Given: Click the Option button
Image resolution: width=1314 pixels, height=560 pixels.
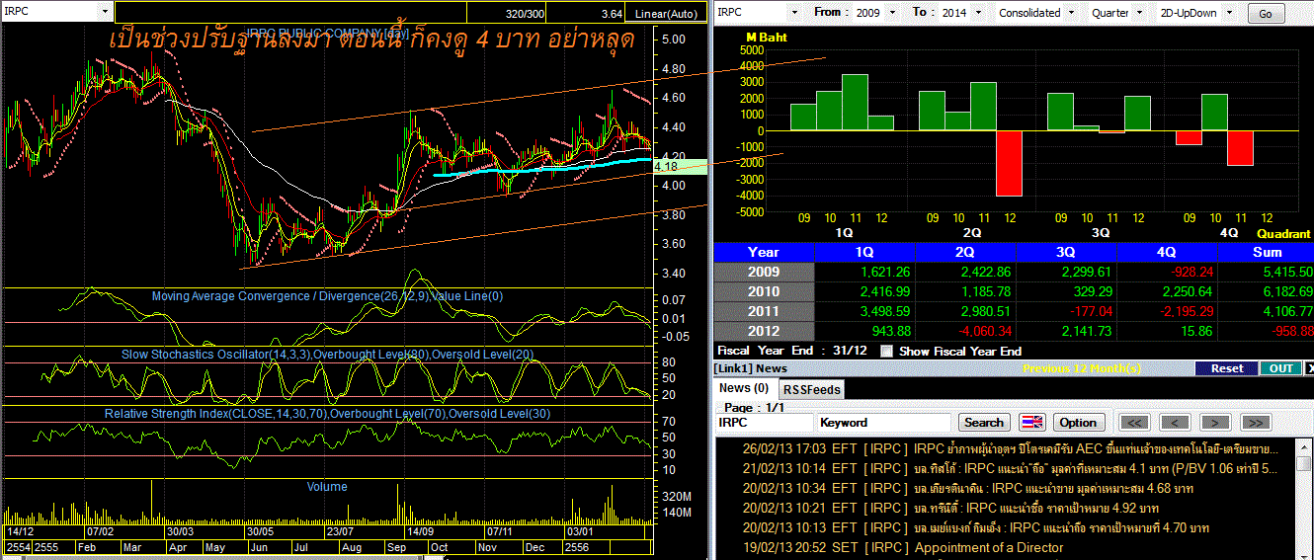Looking at the screenshot, I should [1078, 422].
